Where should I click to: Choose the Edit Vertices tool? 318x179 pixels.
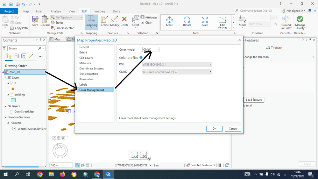[x=222, y=22]
